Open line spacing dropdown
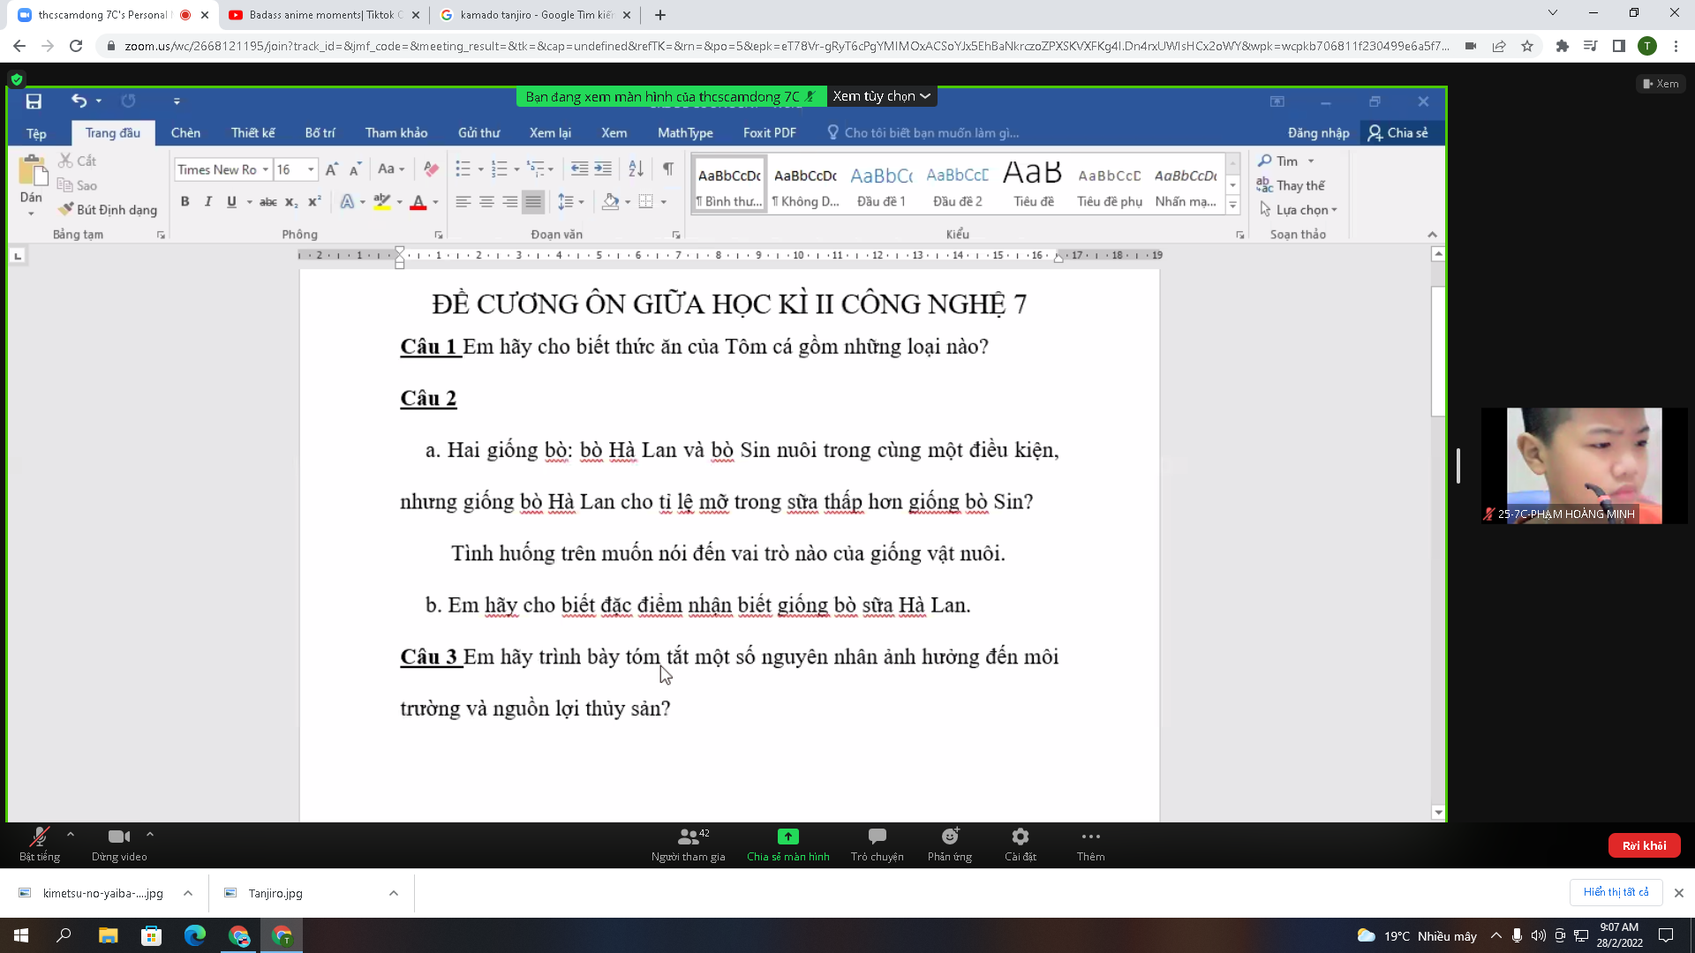This screenshot has width=1695, height=953. (x=571, y=202)
